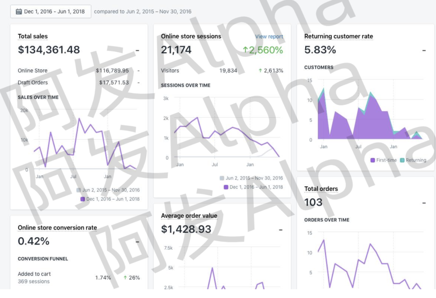
Task: Click the gray legend square under Sales over time
Action: click(79, 190)
